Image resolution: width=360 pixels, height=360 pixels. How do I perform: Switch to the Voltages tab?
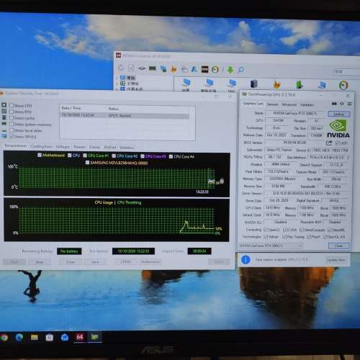[63, 146]
